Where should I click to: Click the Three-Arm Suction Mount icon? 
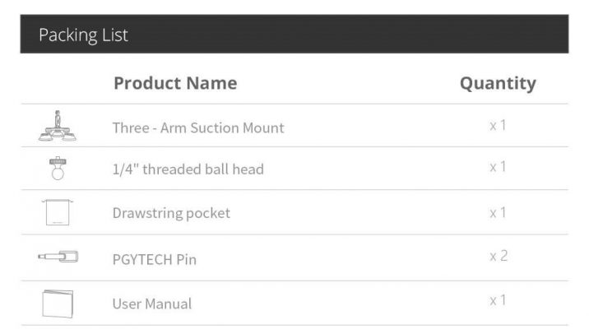click(57, 126)
